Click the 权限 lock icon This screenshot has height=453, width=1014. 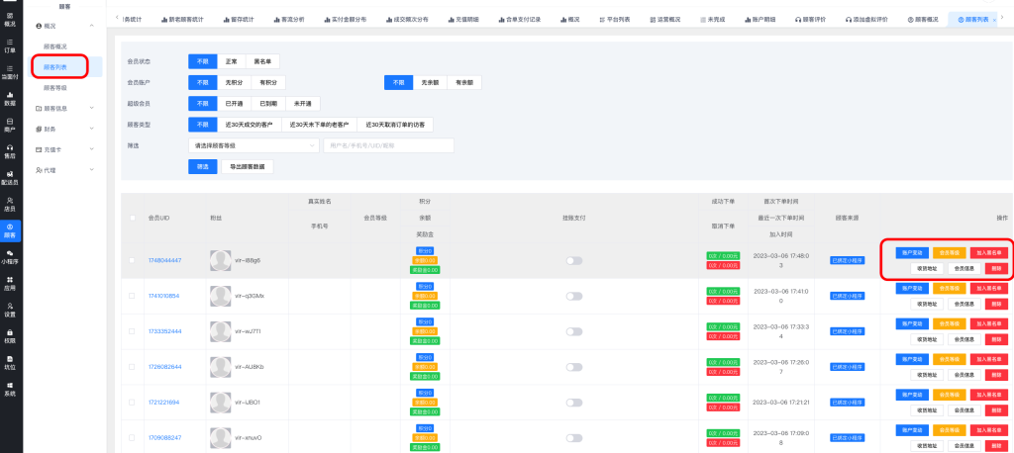point(10,336)
